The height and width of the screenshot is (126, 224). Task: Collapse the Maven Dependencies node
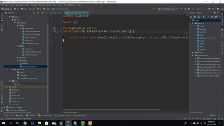(193, 55)
